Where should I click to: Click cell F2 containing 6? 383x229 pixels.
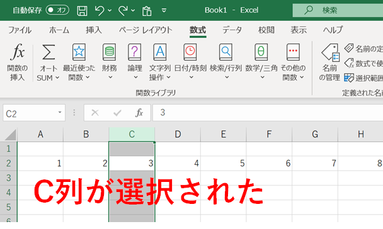coord(269,163)
